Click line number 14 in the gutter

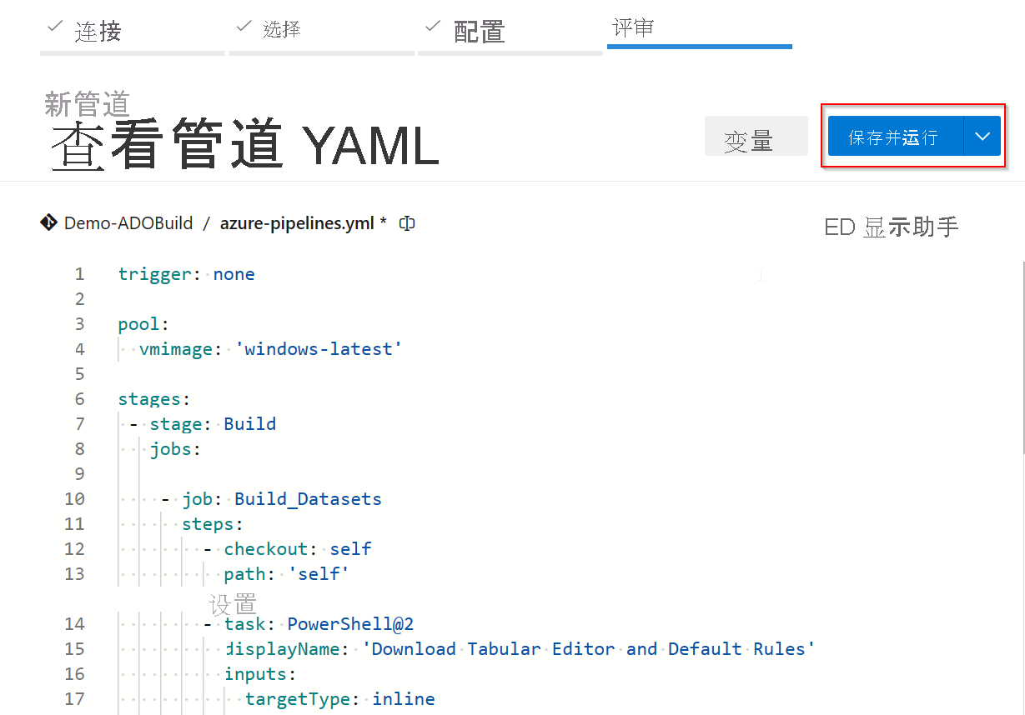tap(74, 624)
